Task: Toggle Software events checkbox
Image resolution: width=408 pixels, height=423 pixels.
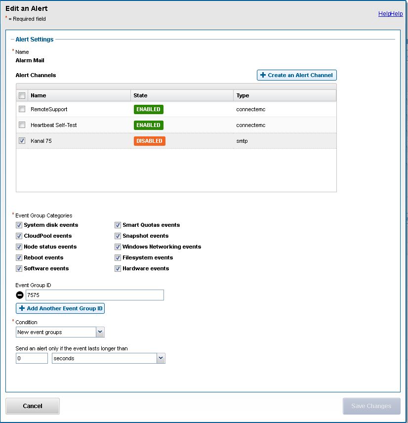Action: click(19, 268)
